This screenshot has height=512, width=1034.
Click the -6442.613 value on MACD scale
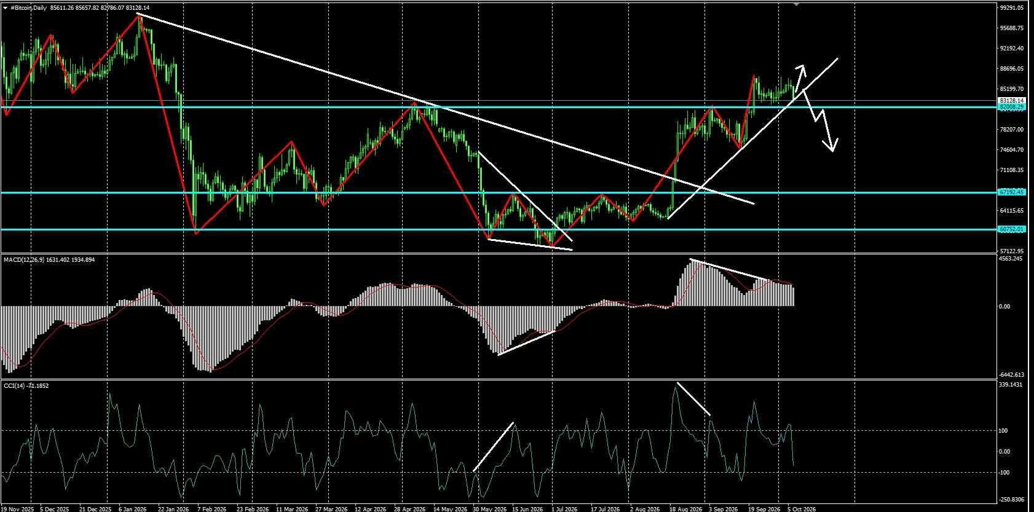(x=1012, y=374)
